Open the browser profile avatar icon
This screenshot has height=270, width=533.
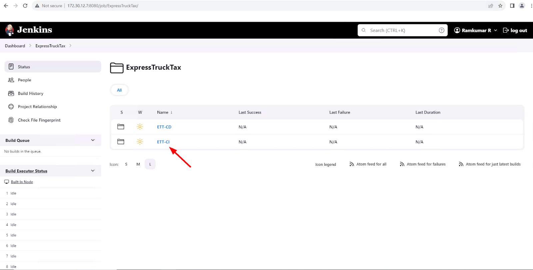tap(522, 6)
